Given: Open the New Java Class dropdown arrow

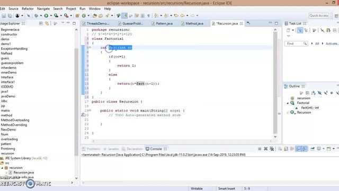Looking at the screenshot, I should pyautogui.click(x=88, y=15).
